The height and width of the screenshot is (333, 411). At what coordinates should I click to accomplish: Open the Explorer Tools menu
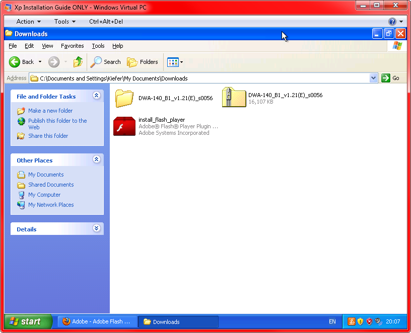(98, 46)
